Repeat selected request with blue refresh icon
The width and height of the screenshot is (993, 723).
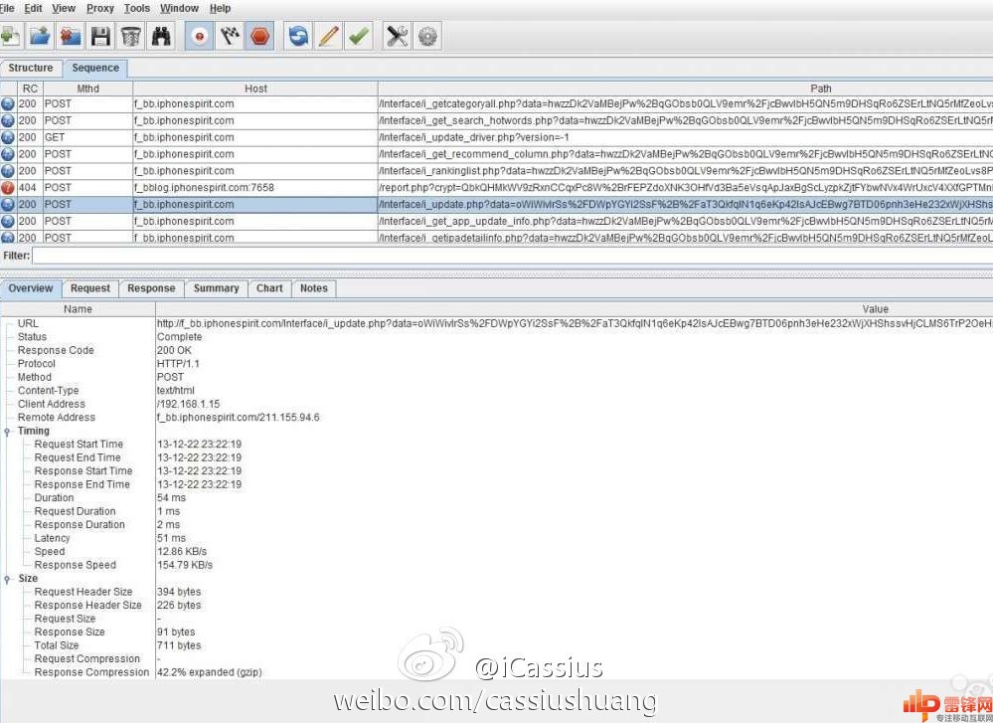click(298, 37)
